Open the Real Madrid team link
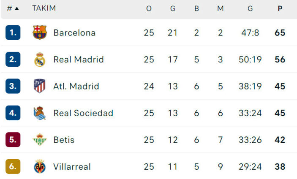297x179 pixels. tap(79, 60)
